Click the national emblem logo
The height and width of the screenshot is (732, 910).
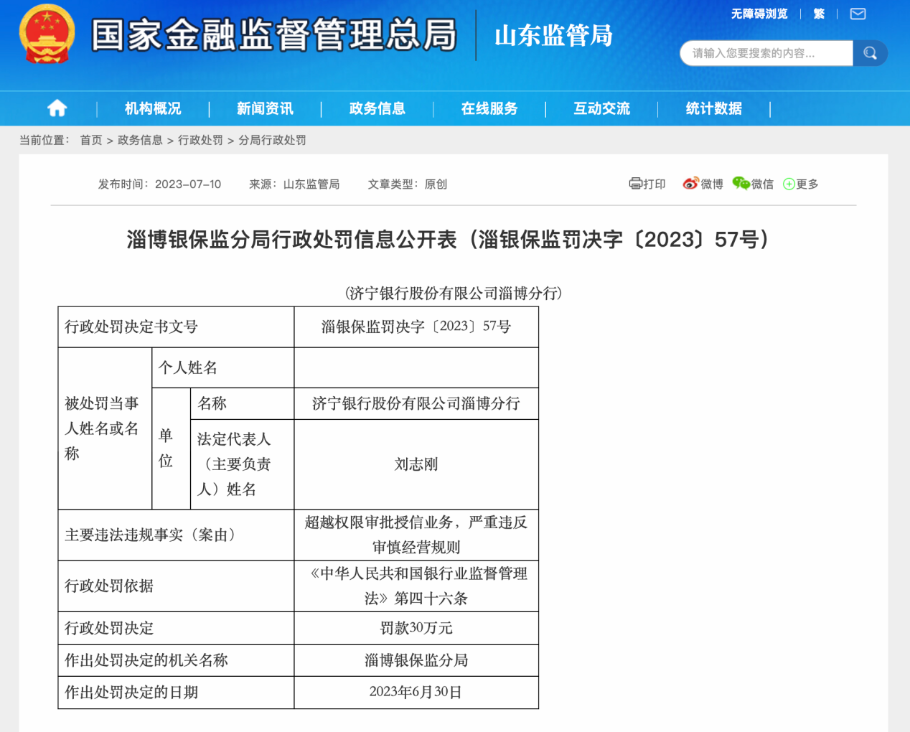[47, 34]
